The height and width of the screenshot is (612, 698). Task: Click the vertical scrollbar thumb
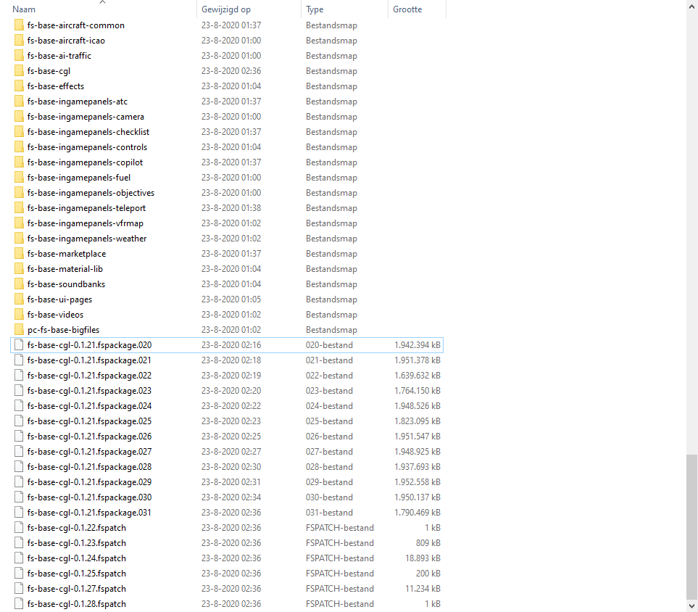[x=692, y=526]
